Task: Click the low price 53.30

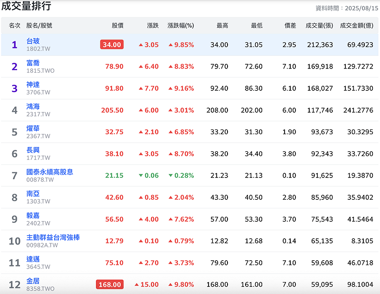Action: [x=254, y=219]
